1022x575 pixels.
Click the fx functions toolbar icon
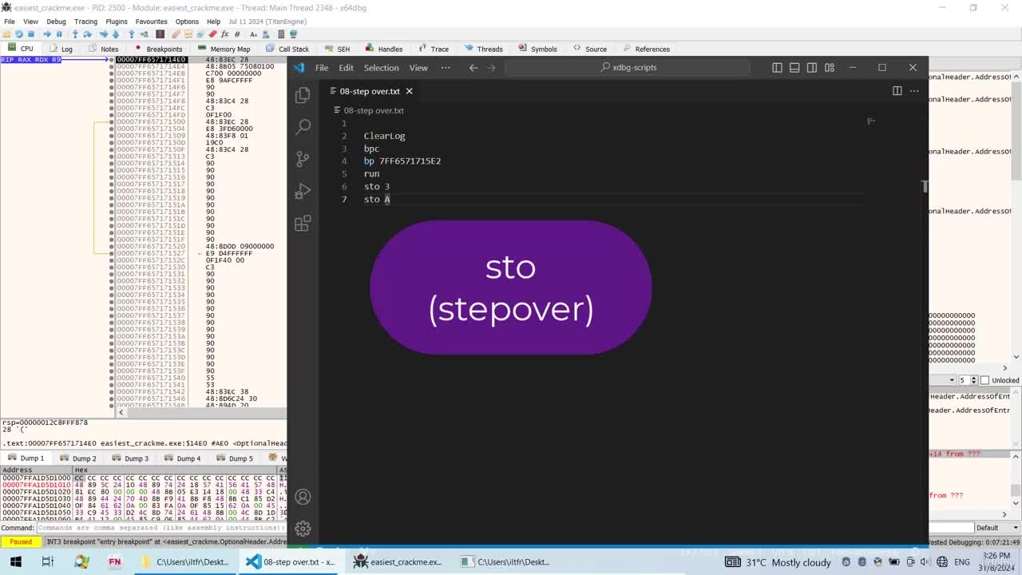pos(225,34)
